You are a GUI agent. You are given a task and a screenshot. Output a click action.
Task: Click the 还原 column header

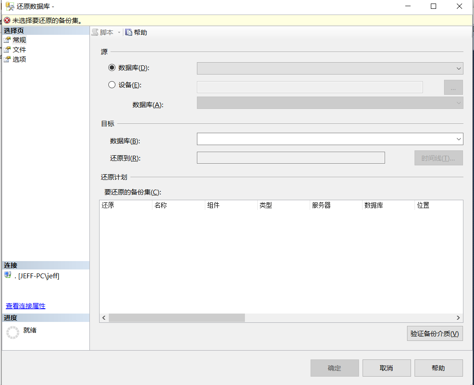pos(126,205)
